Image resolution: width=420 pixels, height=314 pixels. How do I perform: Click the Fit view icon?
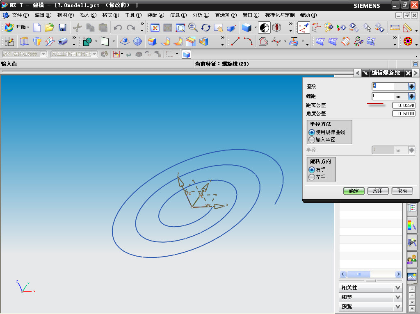155,27
